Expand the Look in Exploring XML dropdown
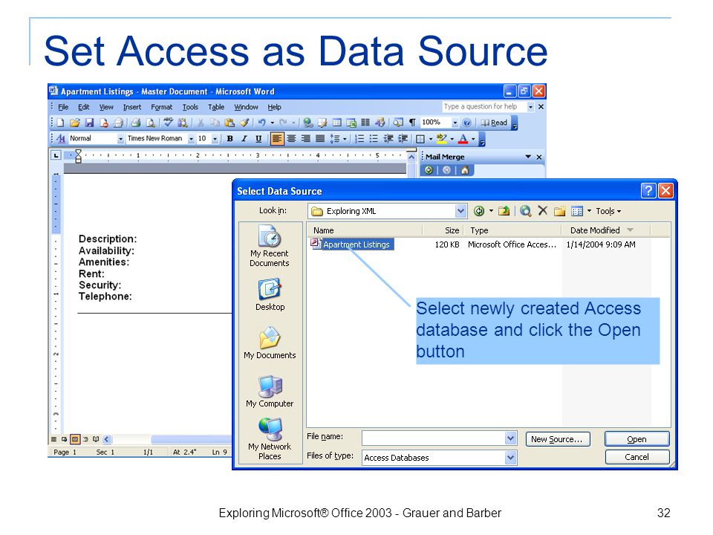The height and width of the screenshot is (535, 713). [x=460, y=210]
